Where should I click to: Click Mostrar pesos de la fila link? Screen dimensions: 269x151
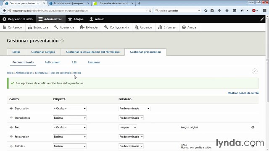(243, 93)
